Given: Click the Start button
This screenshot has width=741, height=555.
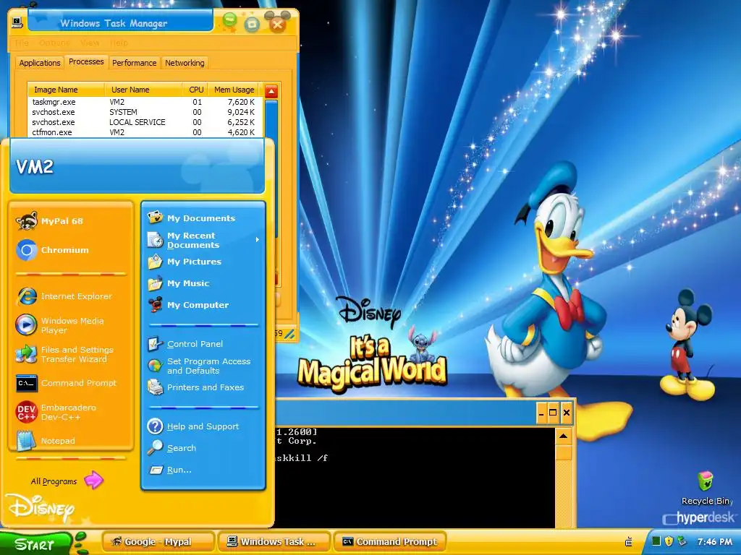Looking at the screenshot, I should [35, 543].
